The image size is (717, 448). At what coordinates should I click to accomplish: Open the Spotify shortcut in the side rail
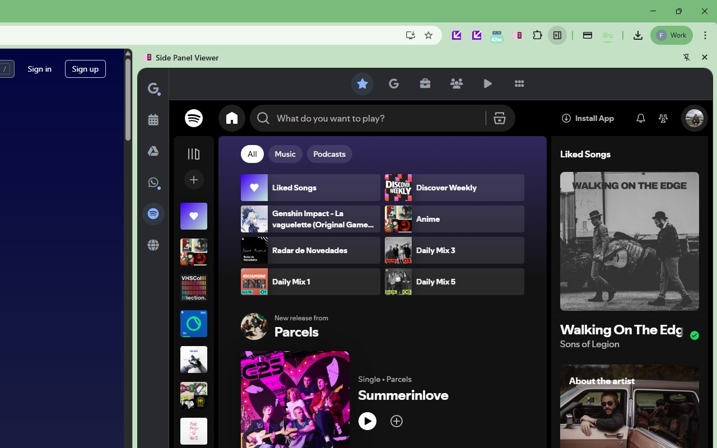tap(153, 214)
